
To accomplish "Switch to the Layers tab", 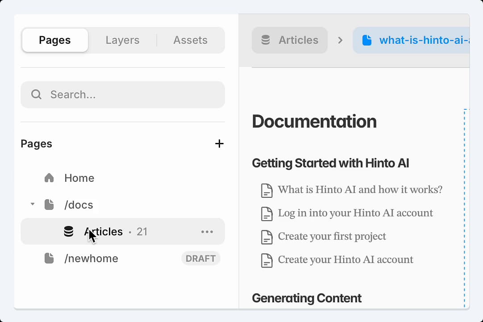I will pyautogui.click(x=122, y=40).
